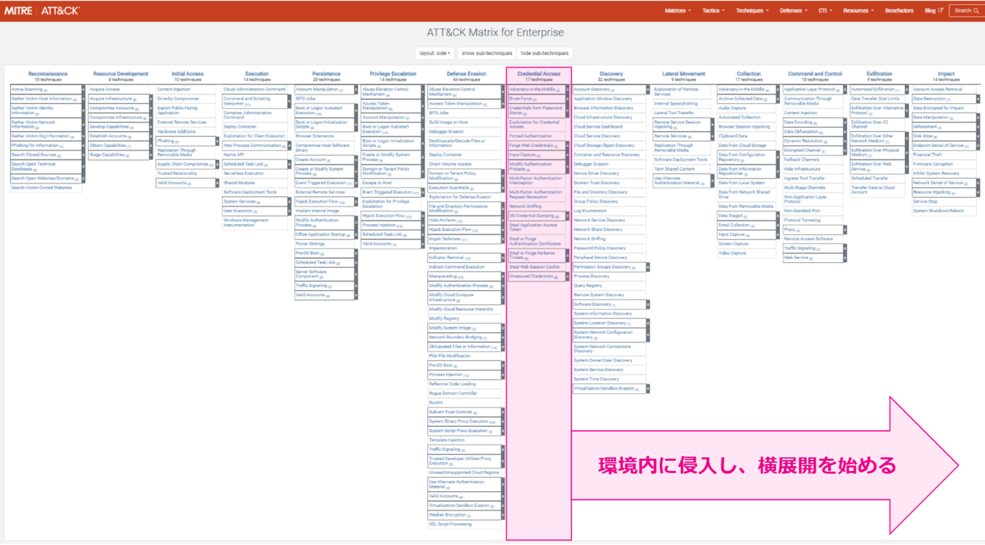Open the Benefactors page
985x545 pixels.
point(899,10)
